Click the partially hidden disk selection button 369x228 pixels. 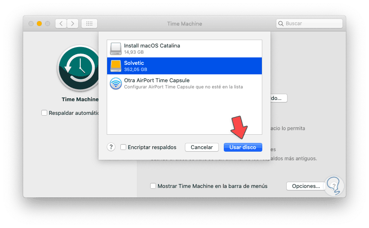tap(279, 98)
